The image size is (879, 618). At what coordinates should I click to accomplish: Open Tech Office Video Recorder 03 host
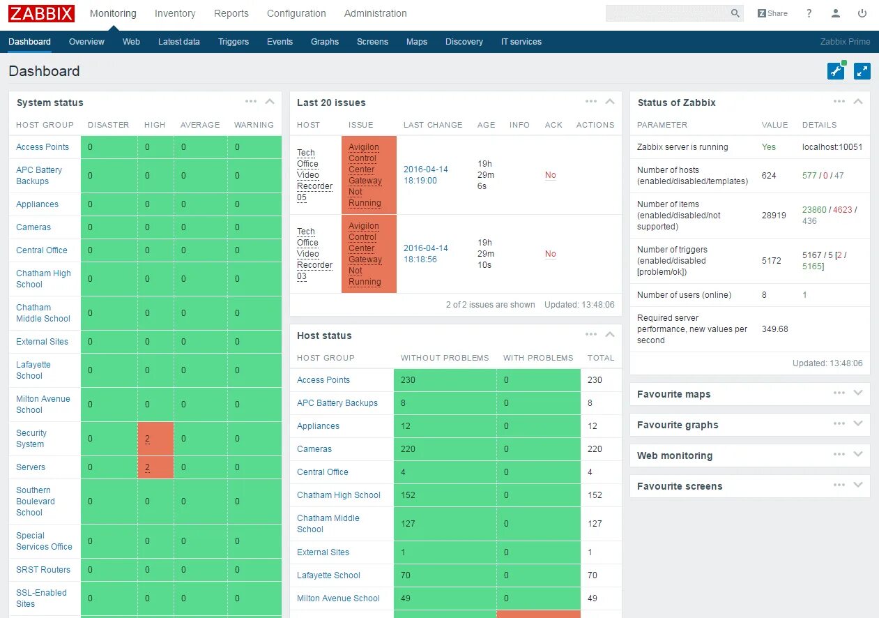pyautogui.click(x=315, y=254)
